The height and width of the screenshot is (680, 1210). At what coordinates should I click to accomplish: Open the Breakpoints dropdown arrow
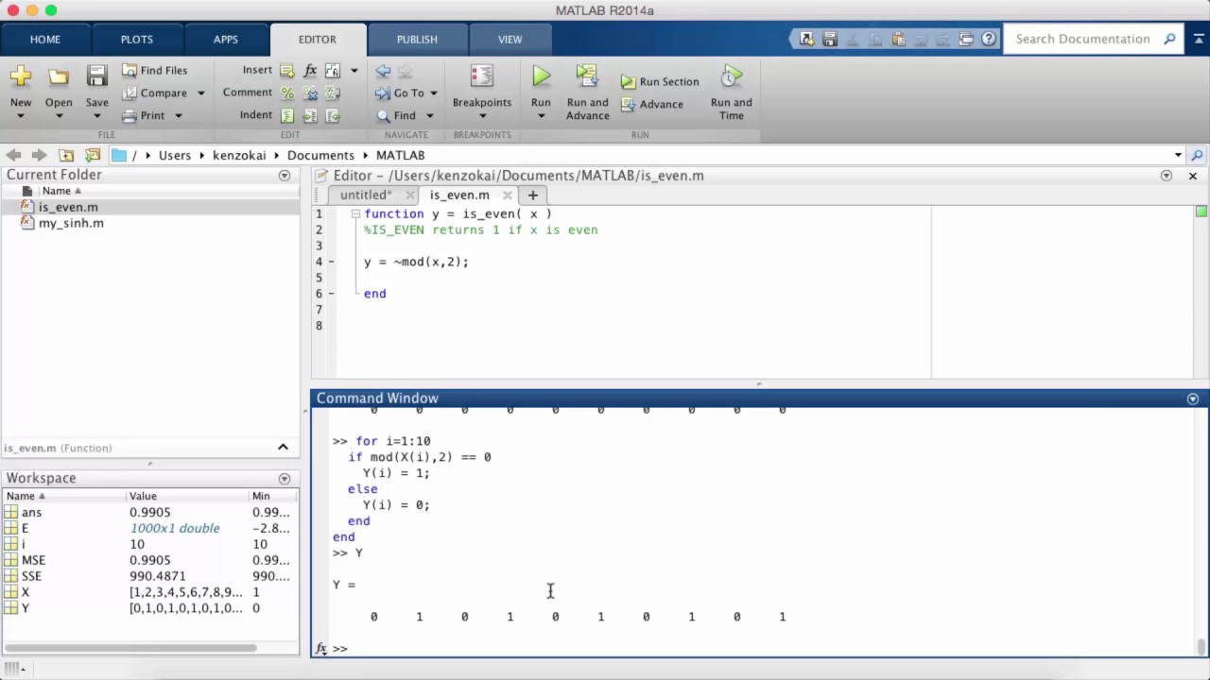[x=482, y=116]
